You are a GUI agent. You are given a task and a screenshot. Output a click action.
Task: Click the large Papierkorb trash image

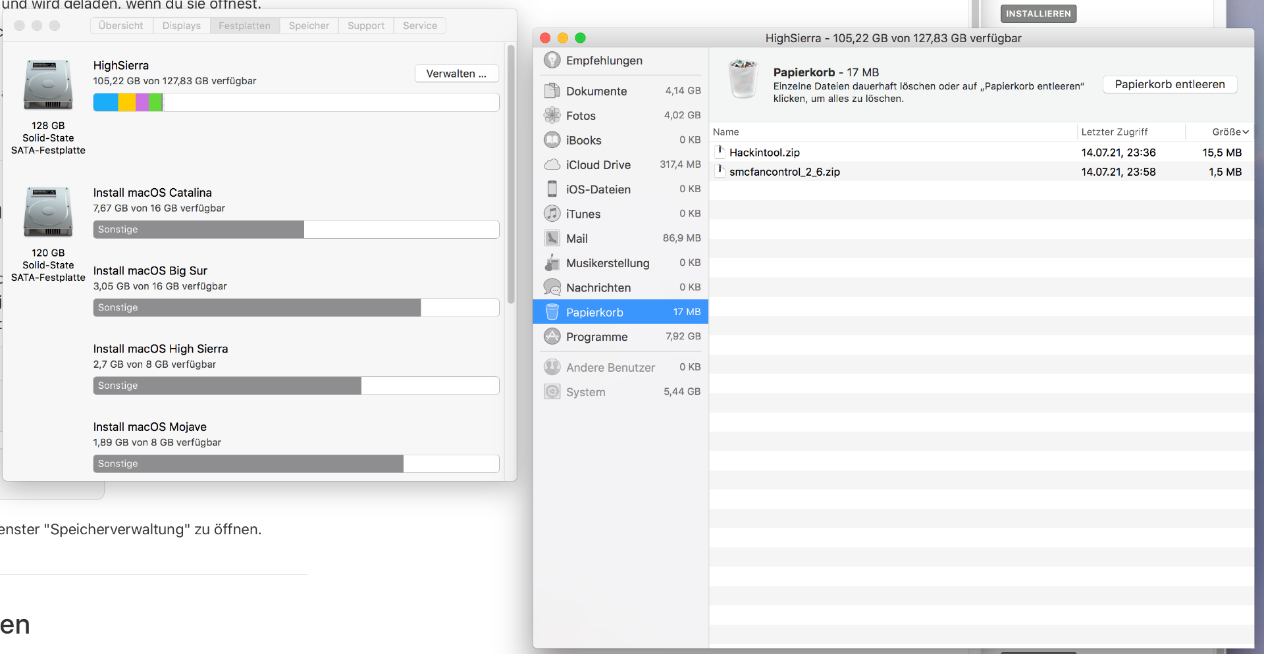(x=743, y=79)
